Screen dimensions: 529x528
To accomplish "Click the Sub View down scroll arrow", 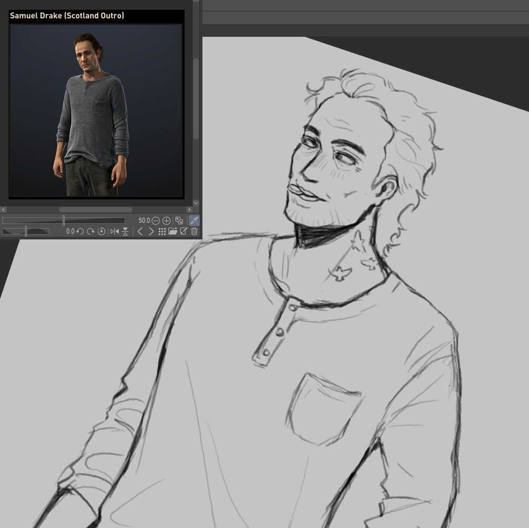I will tap(196, 203).
